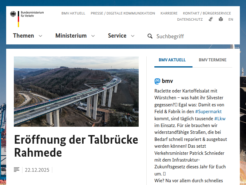Click the Bundesministerium für Verkehr logo

pos(27,18)
